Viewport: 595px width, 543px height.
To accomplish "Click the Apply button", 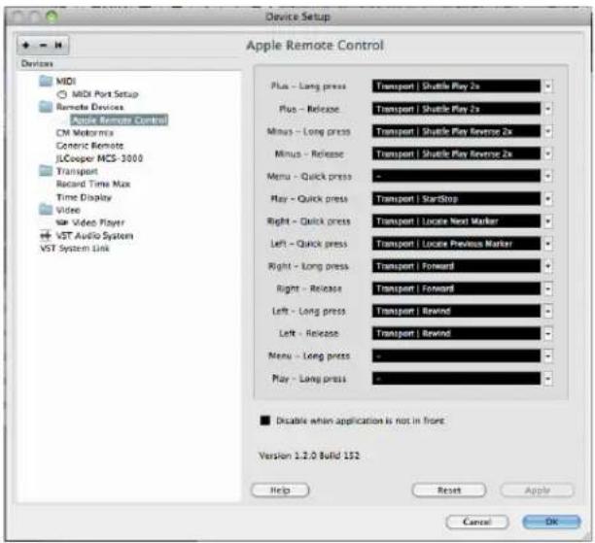I will [537, 490].
